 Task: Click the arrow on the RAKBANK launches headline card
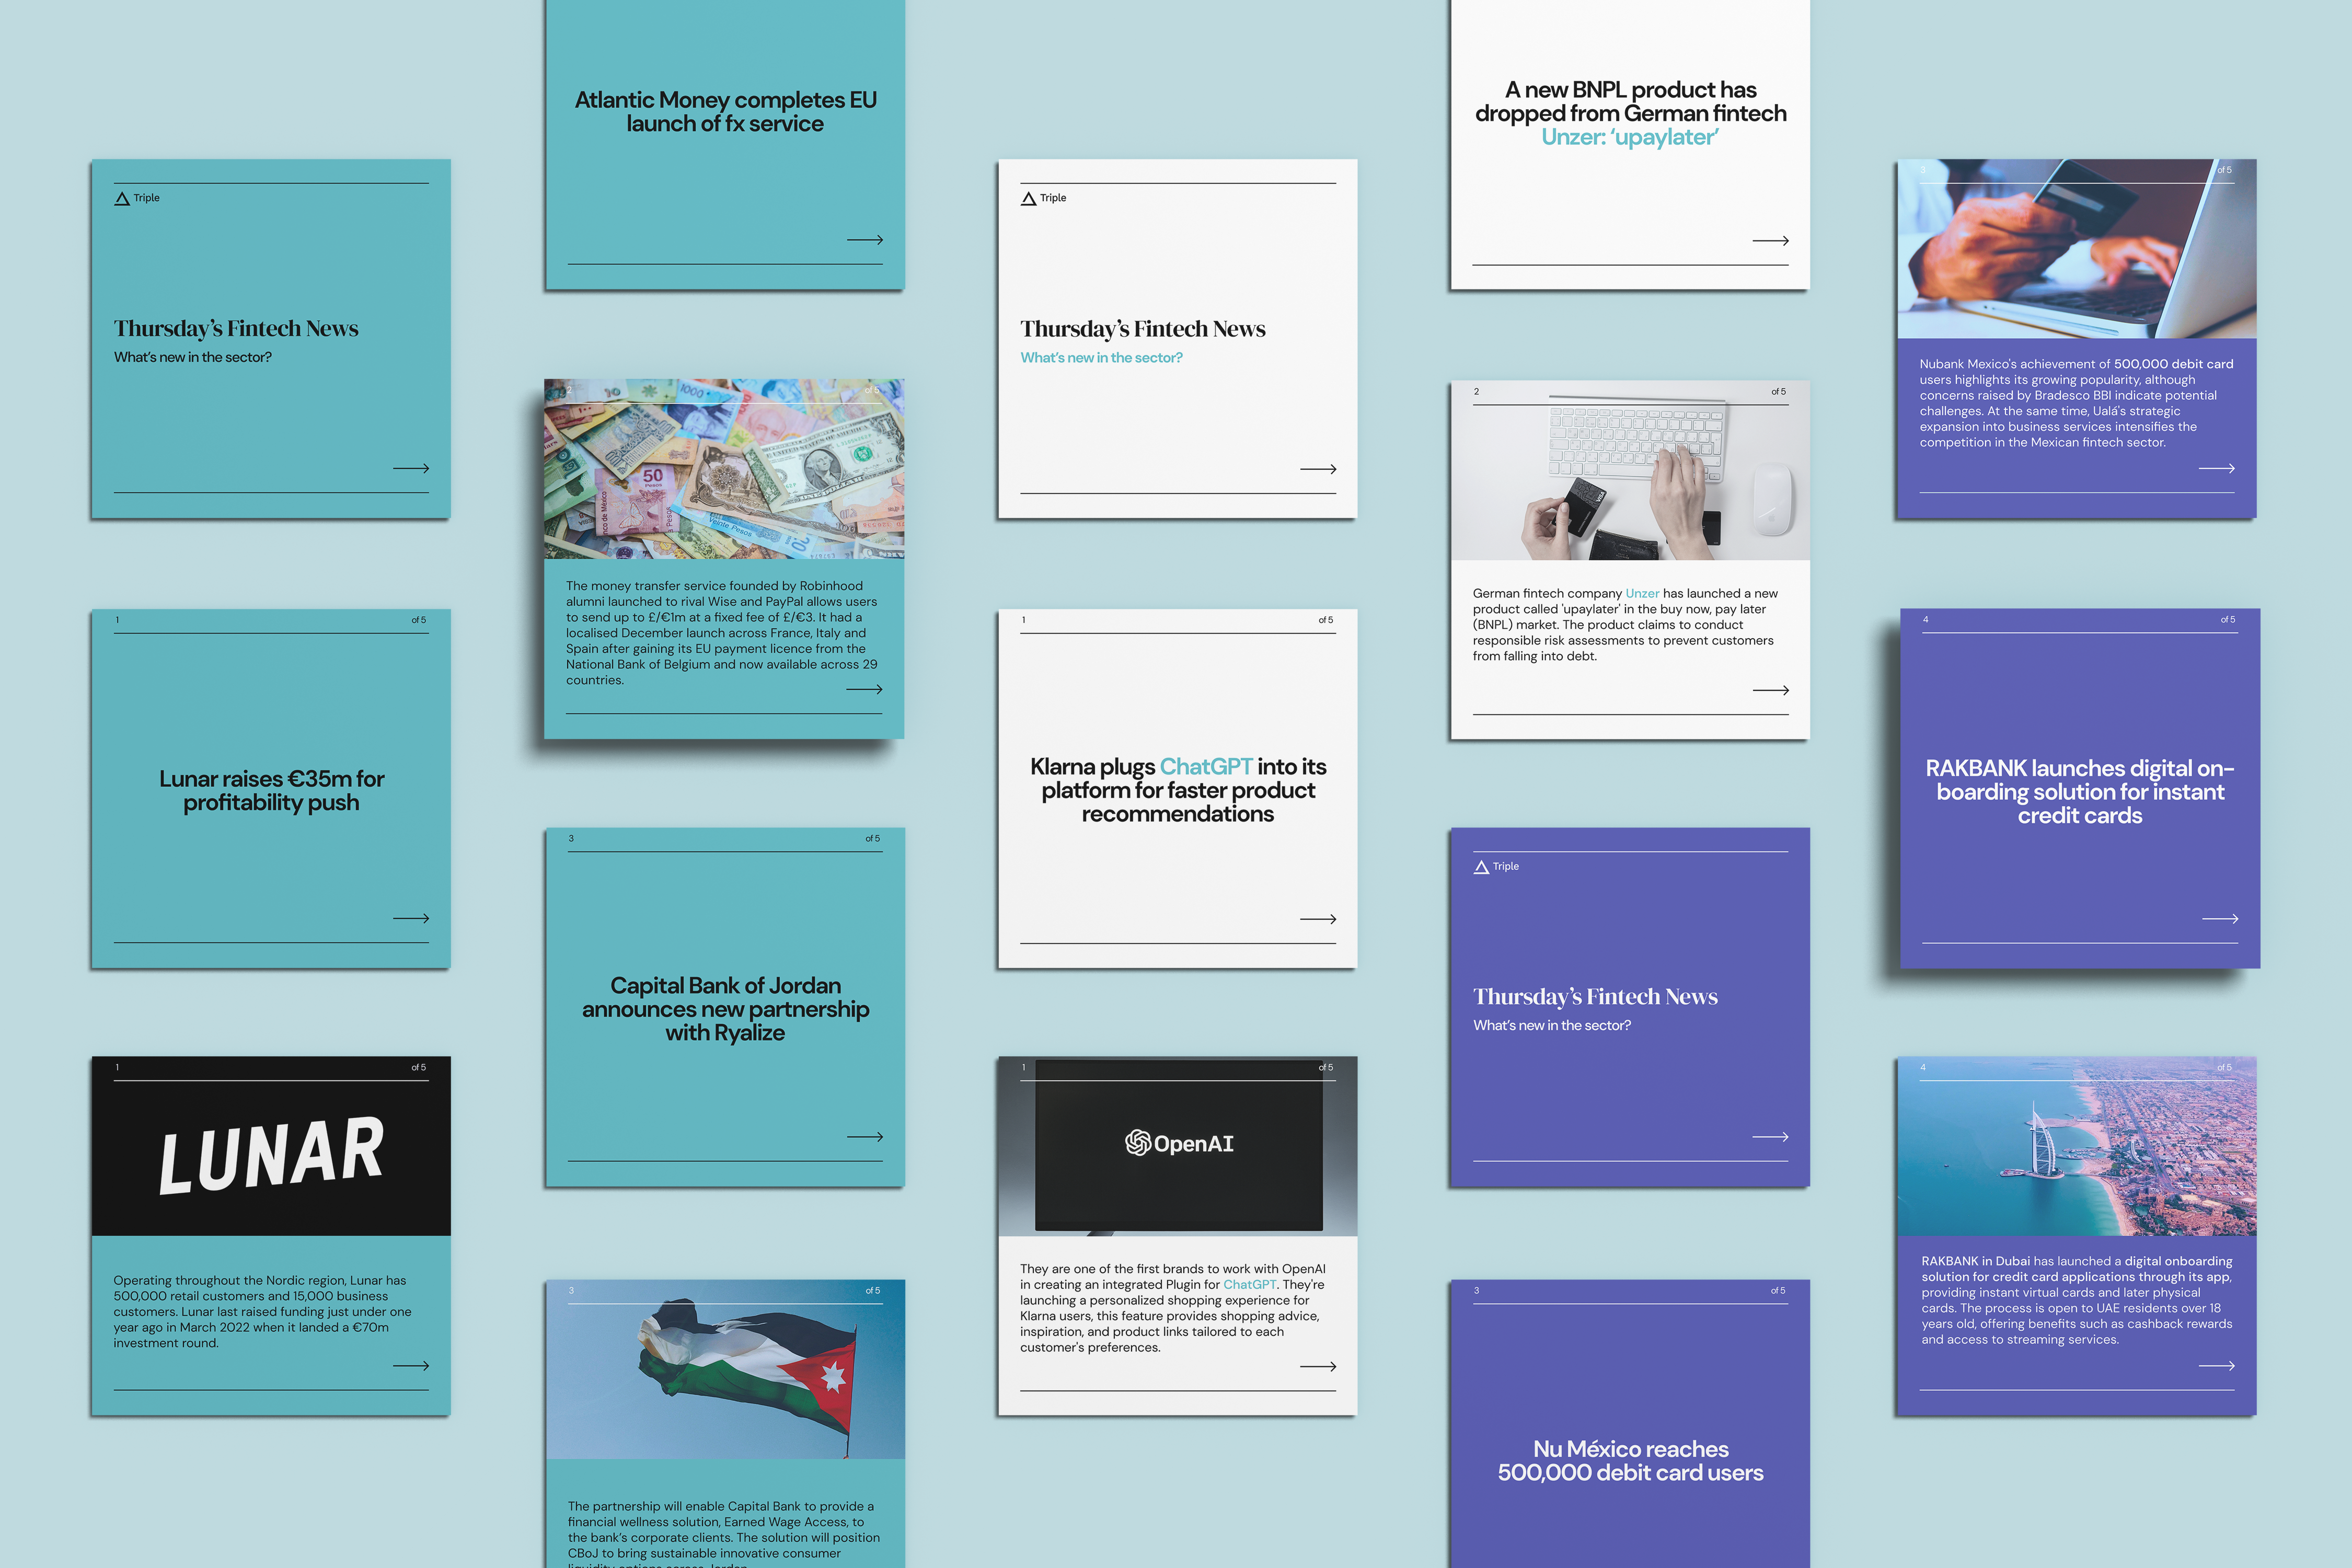(x=2220, y=919)
